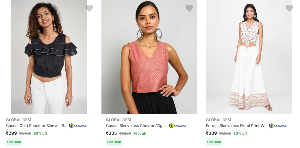The width and height of the screenshot is (300, 148).
Task: Click Hot Deal tag under ₹299 item
Action: (14, 142)
